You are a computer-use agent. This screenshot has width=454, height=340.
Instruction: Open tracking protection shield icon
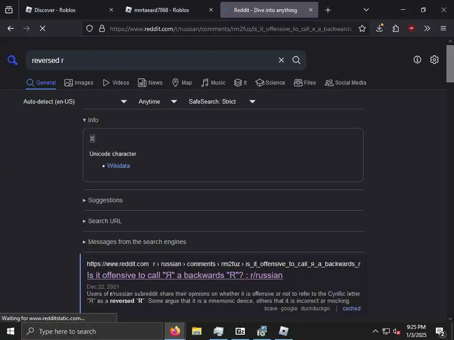(90, 28)
